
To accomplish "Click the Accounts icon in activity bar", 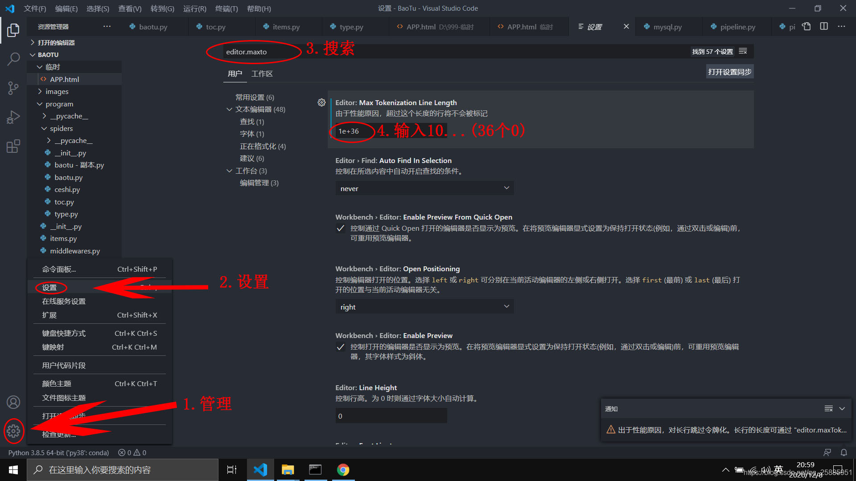I will pyautogui.click(x=13, y=402).
